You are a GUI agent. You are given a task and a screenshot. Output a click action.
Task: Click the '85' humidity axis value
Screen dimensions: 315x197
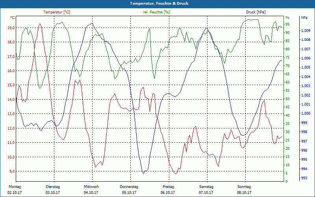(287, 41)
